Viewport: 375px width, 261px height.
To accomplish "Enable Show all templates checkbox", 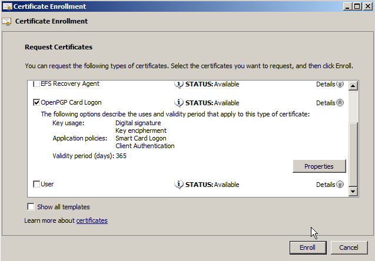I will pos(31,207).
